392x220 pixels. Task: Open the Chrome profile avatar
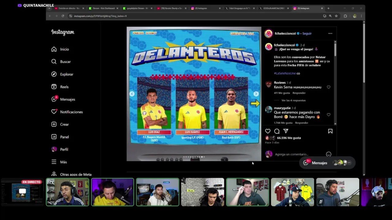tap(355, 16)
